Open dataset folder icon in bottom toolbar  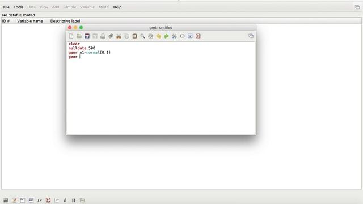click(82, 200)
